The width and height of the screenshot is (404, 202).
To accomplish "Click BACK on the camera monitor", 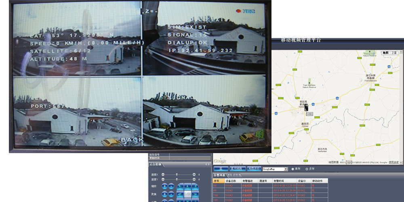I will click(x=132, y=140).
